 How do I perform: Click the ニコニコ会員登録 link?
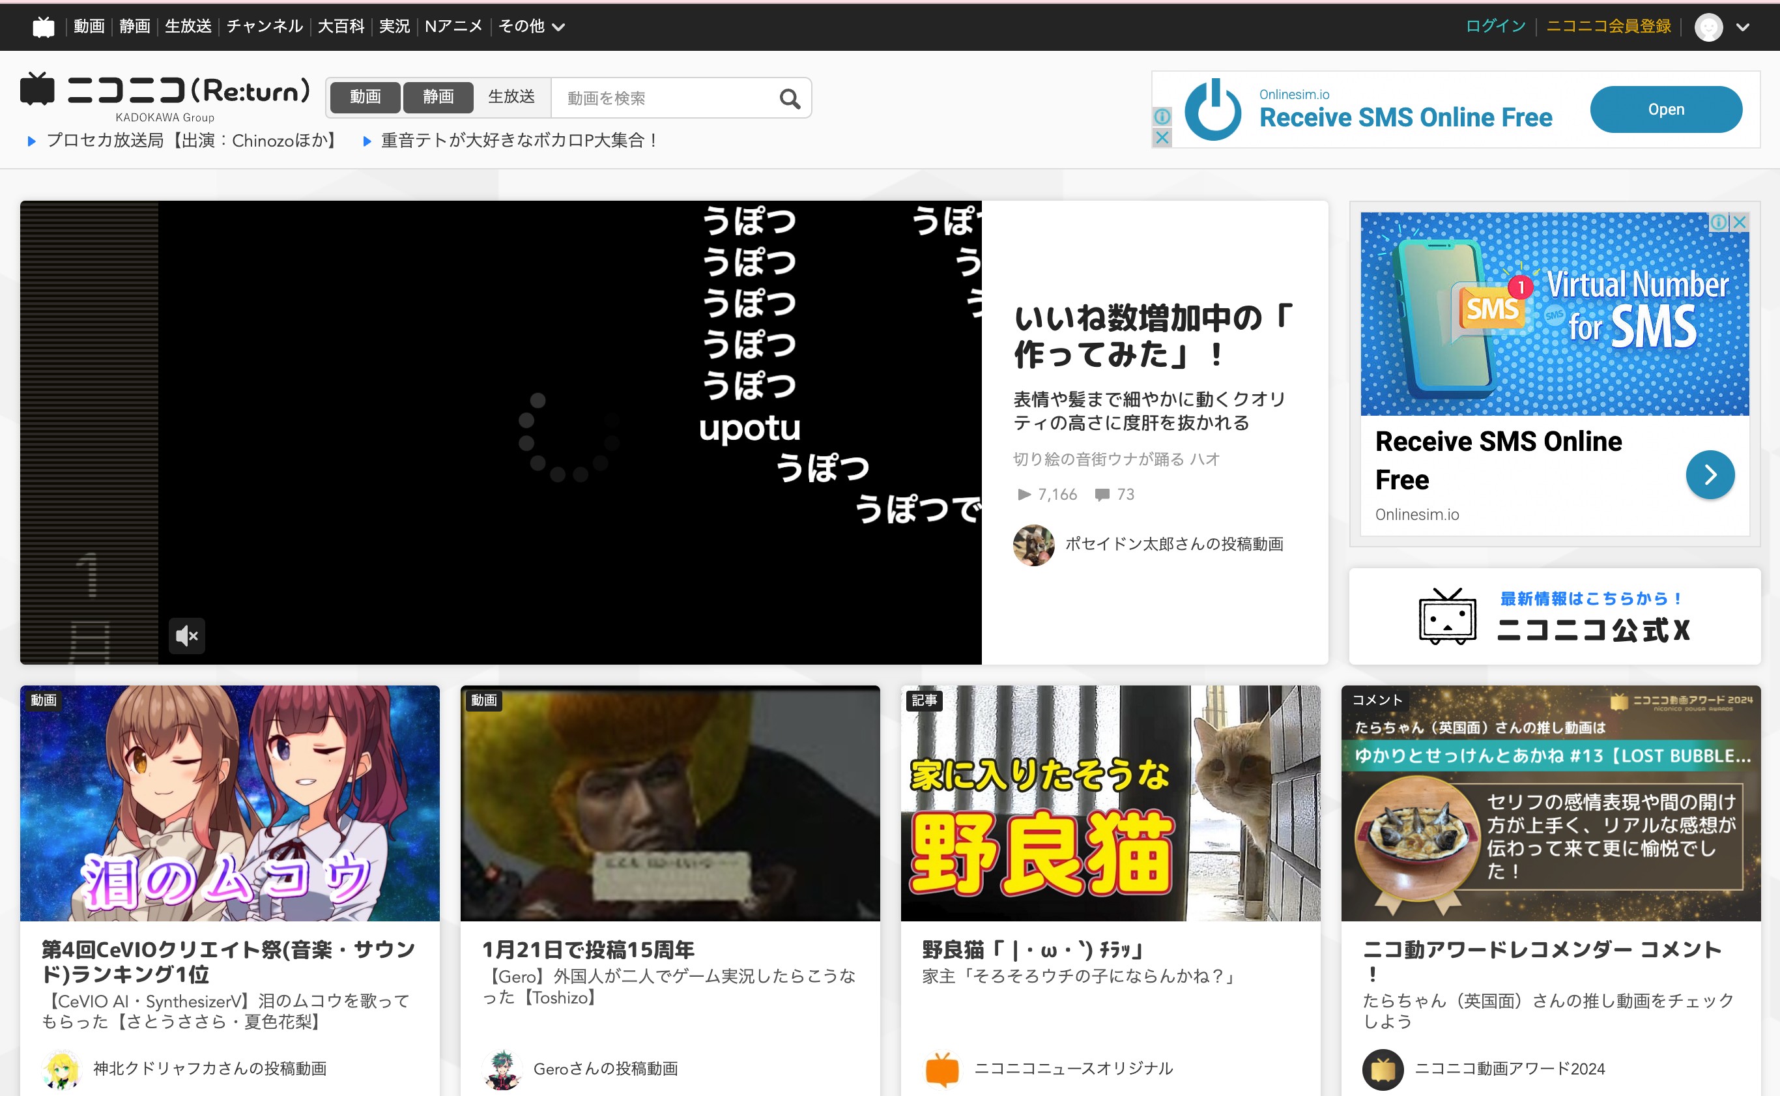1608,27
